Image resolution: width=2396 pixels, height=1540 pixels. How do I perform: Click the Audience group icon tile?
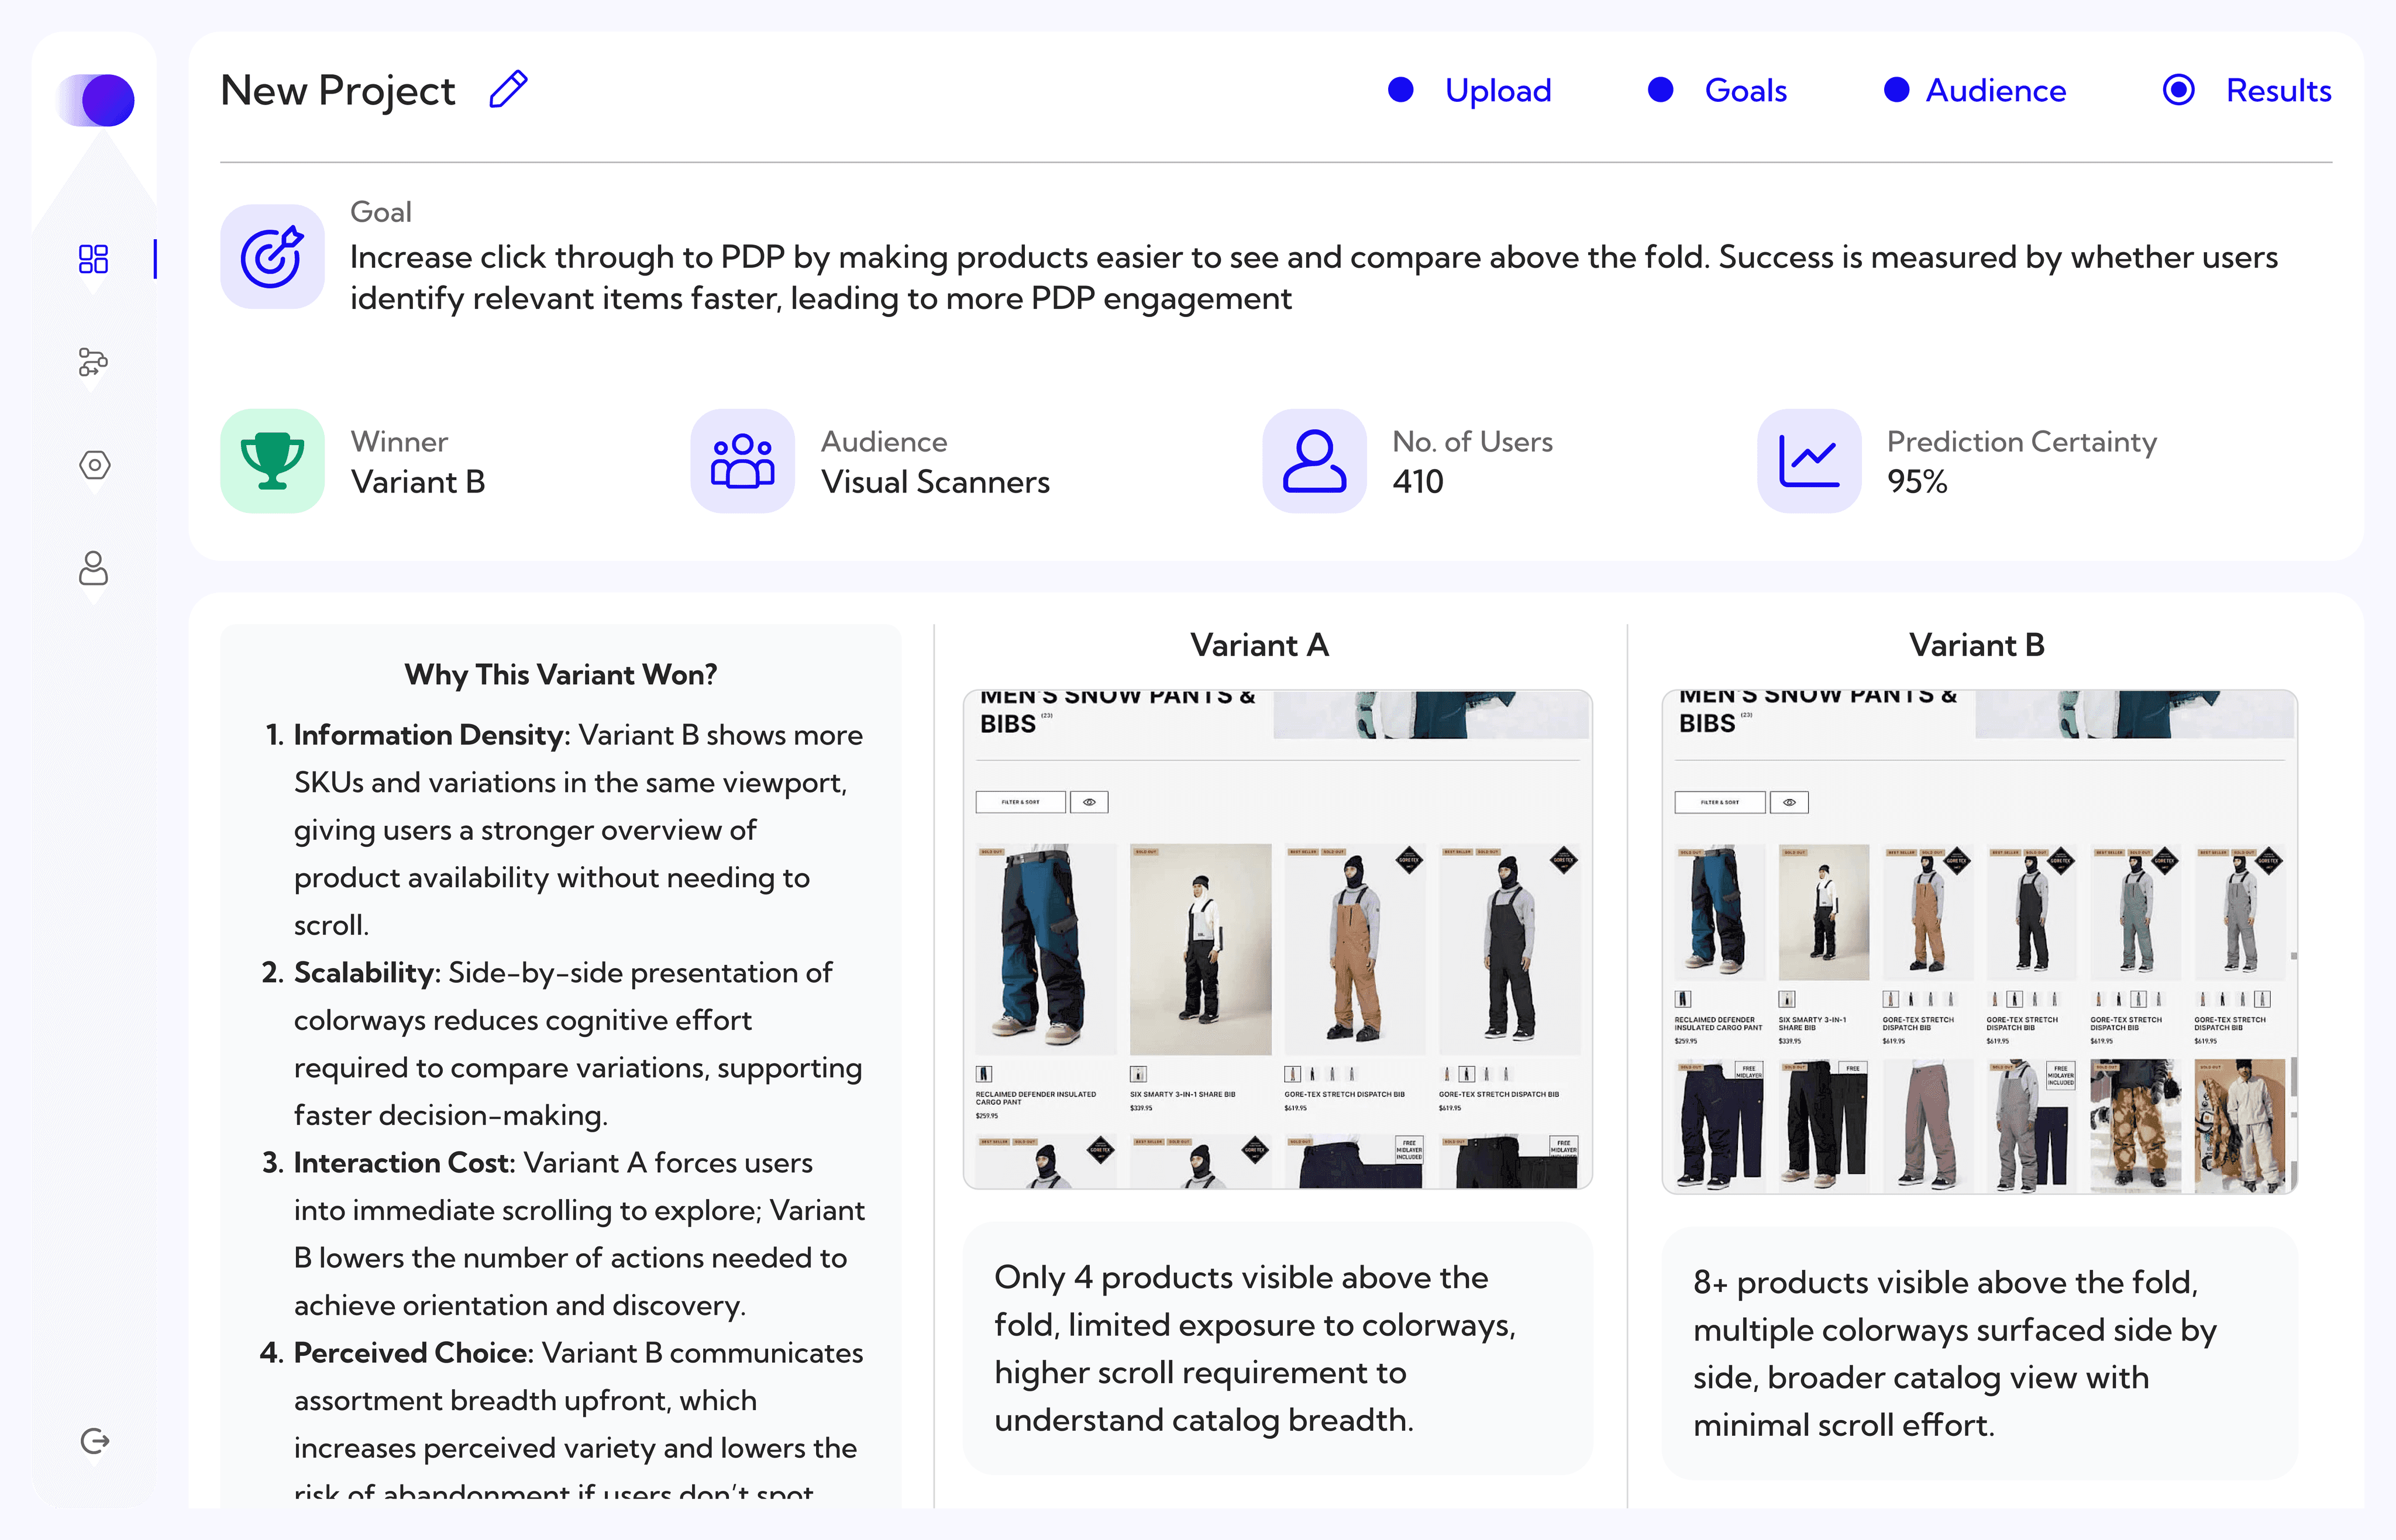click(x=742, y=461)
